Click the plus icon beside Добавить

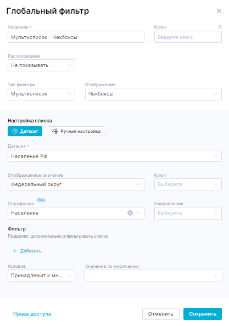point(15,251)
